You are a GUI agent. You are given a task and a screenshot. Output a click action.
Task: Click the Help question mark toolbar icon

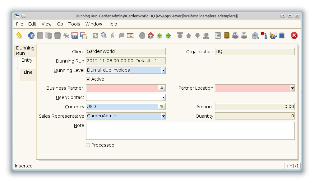click(x=31, y=35)
